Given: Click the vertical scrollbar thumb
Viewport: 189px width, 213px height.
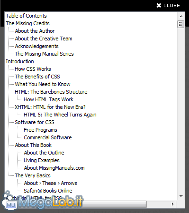Looking at the screenshot, I should (181, 24).
